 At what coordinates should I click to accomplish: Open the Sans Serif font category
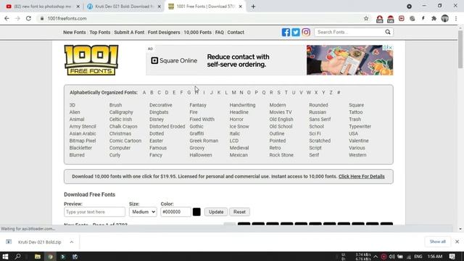coord(320,119)
